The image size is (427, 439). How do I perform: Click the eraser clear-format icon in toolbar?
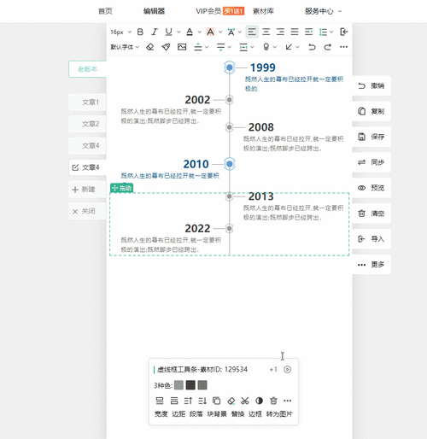tap(150, 47)
